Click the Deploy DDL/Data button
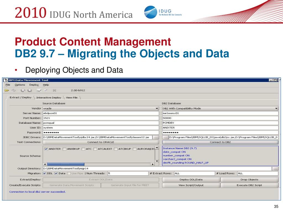This screenshot has height=212, width=283. pyautogui.click(x=191, y=179)
